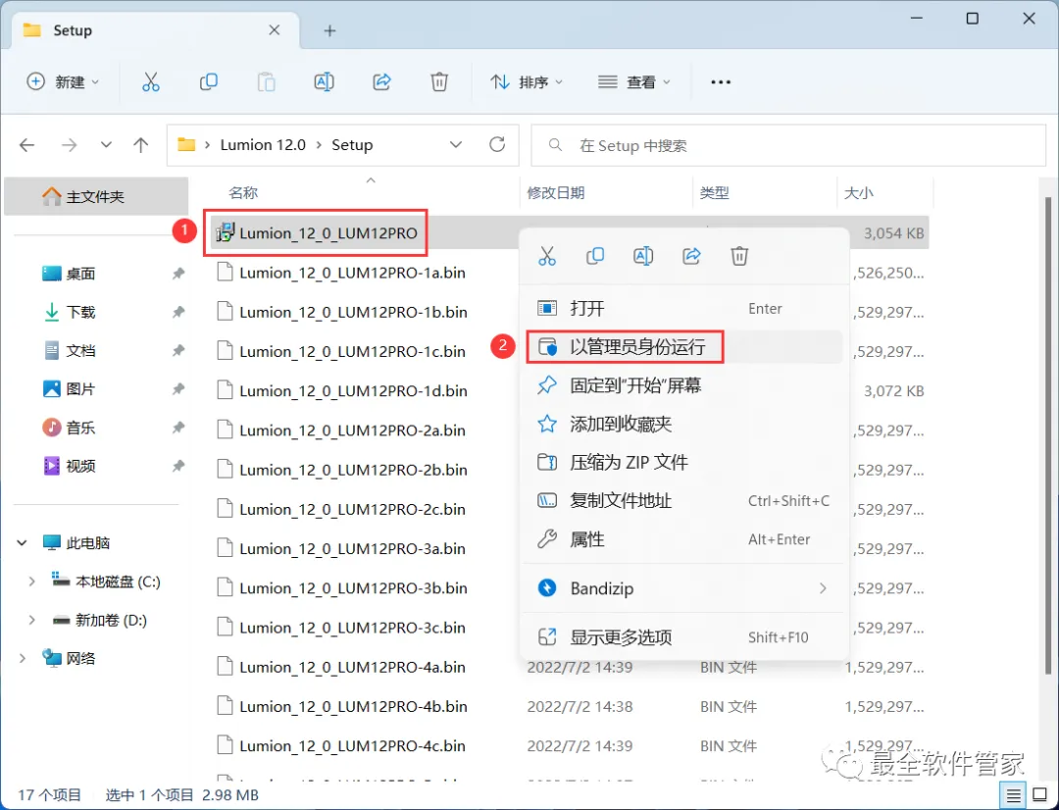This screenshot has width=1059, height=810.
Task: Go forward with the right arrow
Action: 69,144
